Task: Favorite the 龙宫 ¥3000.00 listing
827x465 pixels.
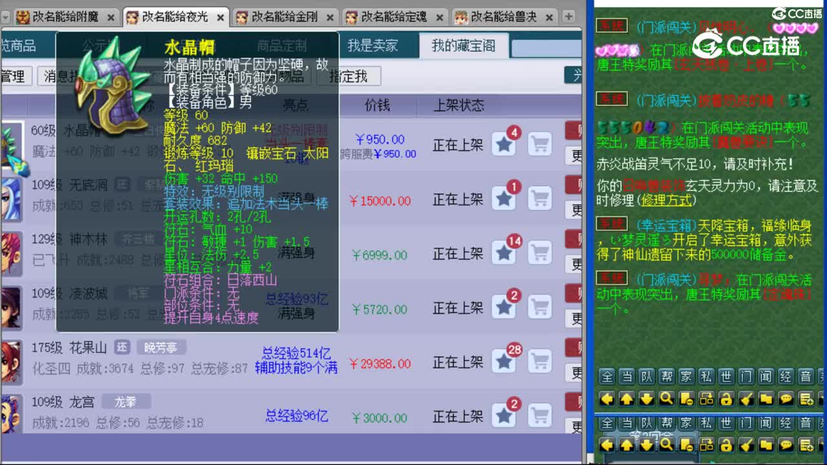Action: (x=504, y=416)
